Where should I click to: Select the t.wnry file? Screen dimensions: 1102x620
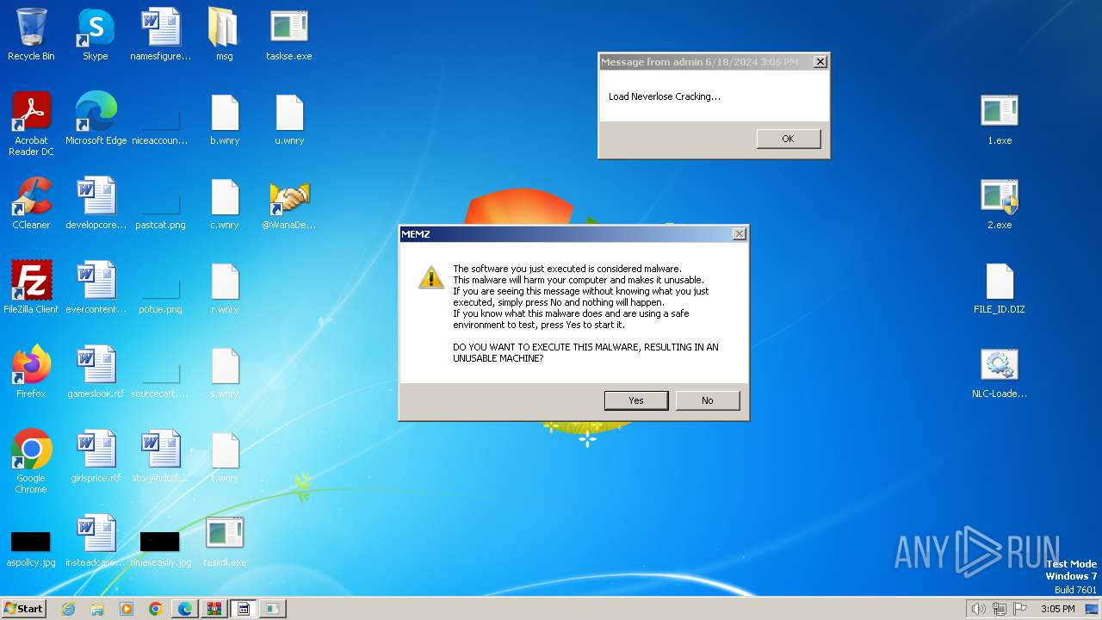[x=225, y=457]
